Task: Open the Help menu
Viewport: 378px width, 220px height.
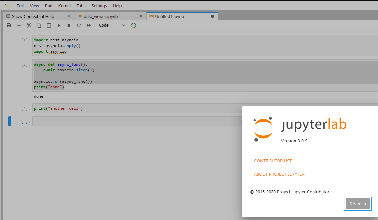Action: click(x=118, y=6)
